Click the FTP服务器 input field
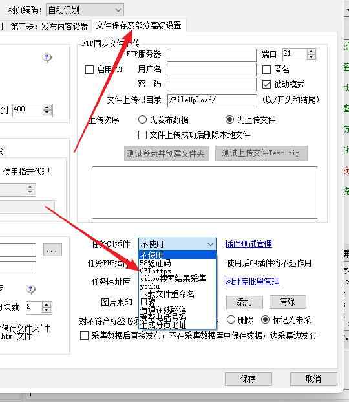349x402 pixels. 211,55
